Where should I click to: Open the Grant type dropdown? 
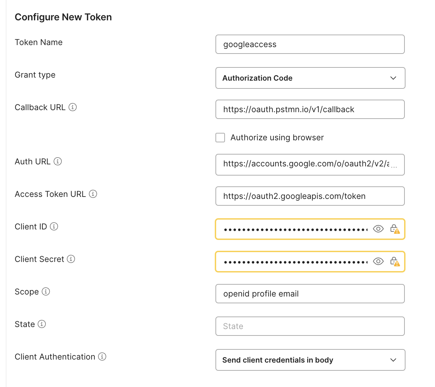tap(310, 78)
